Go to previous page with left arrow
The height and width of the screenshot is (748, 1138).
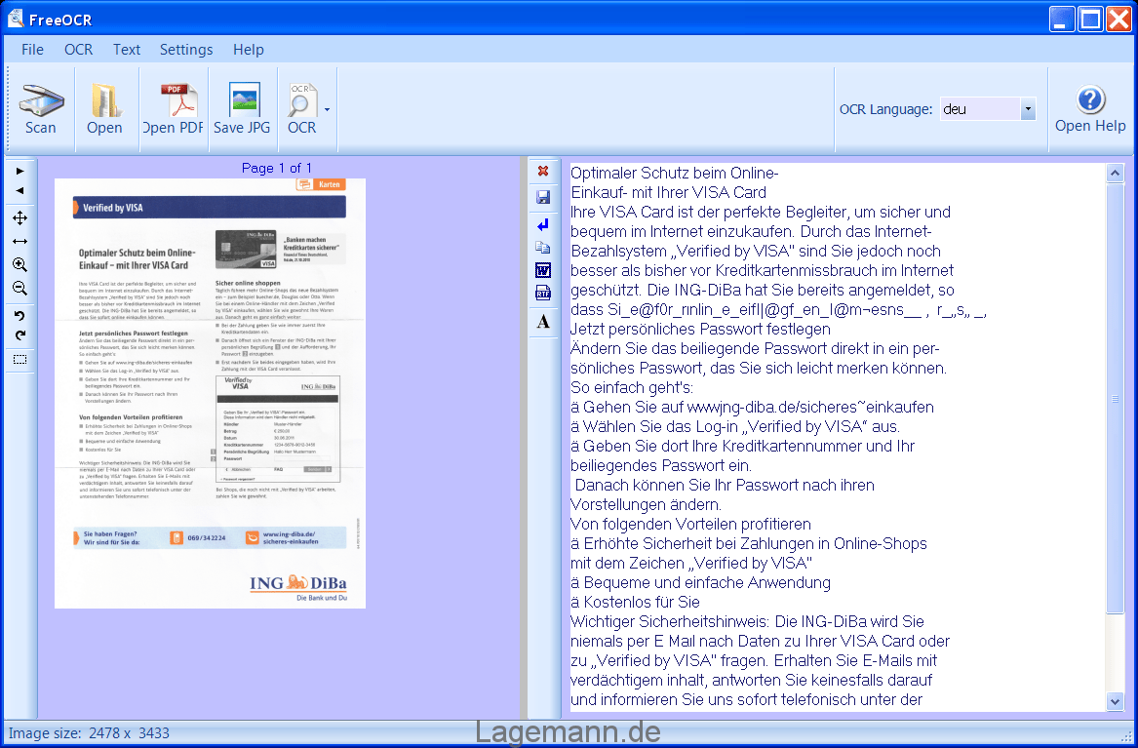[20, 191]
